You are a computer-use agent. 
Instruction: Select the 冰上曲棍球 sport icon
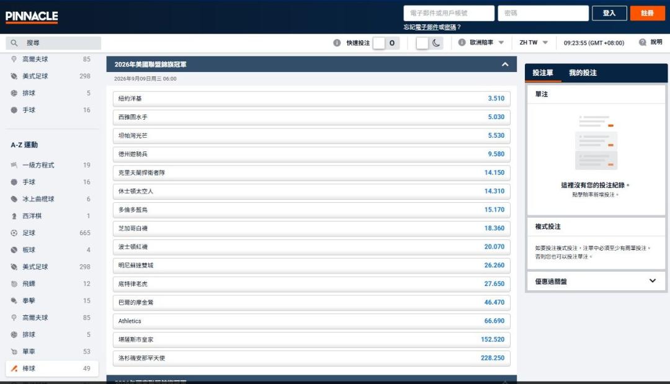[x=14, y=199]
